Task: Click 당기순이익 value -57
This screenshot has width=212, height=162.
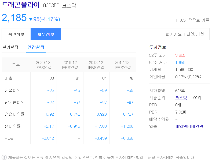Action: point(77,102)
